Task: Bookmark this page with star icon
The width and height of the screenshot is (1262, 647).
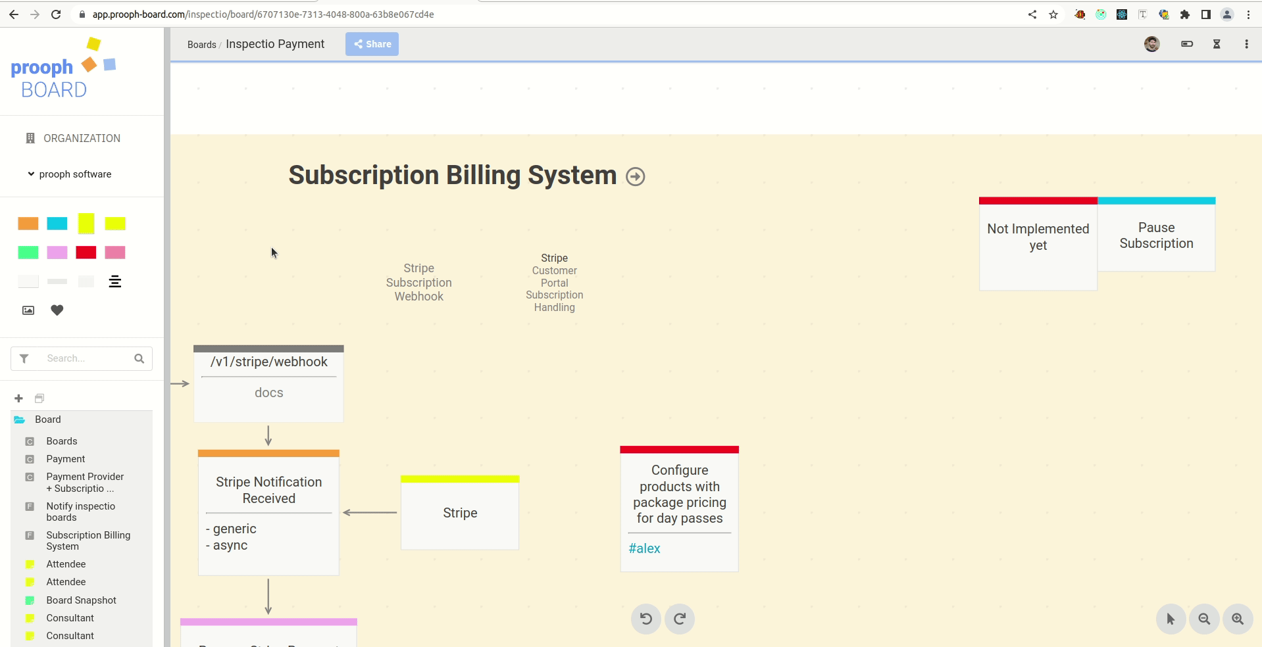Action: (x=1053, y=14)
